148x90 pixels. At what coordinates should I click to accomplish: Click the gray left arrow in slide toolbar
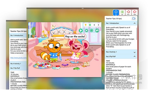[94, 25]
